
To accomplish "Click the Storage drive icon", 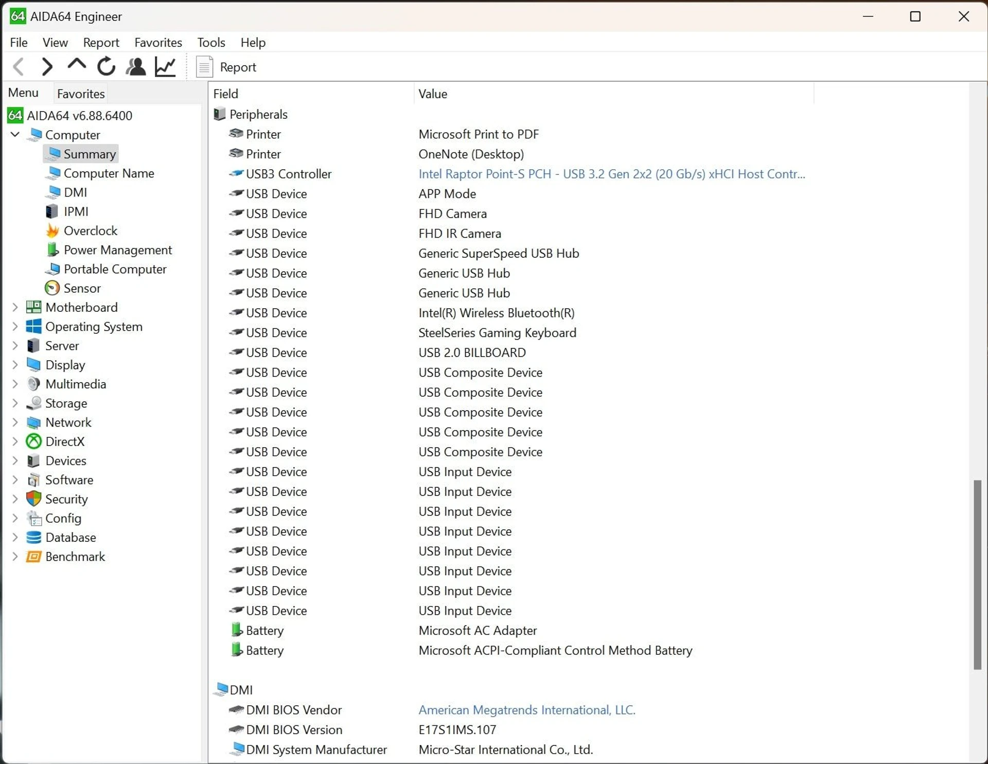I will click(x=34, y=403).
